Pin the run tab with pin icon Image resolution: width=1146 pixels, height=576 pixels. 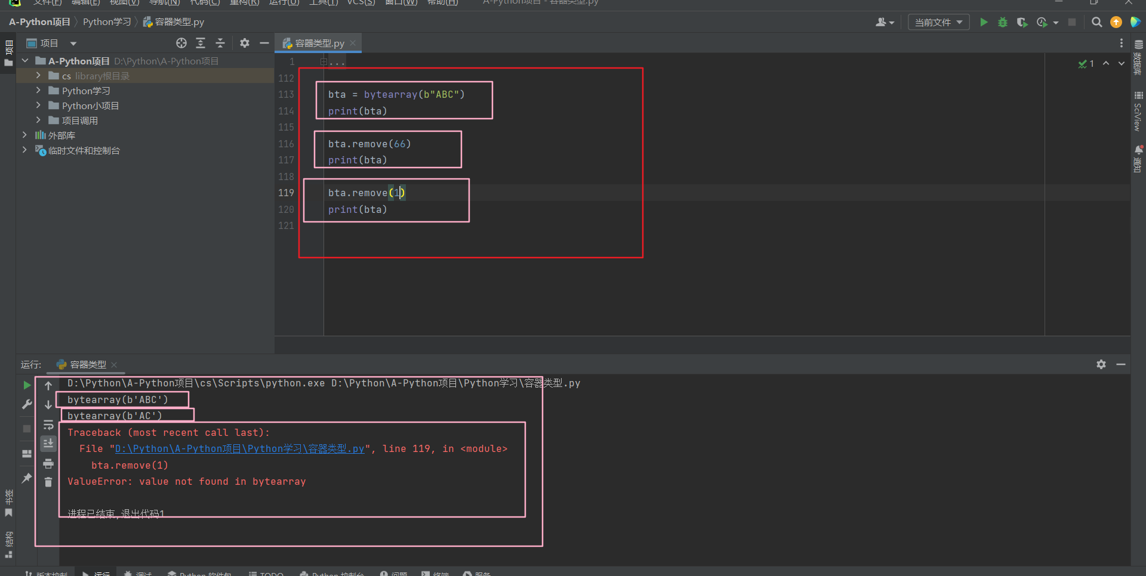point(27,478)
